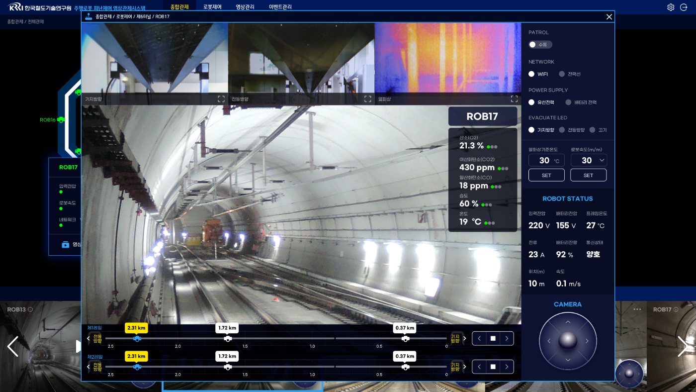This screenshot has width=696, height=392.
Task: Move 제1레일 robot forward with next arrow button
Action: [x=507, y=338]
